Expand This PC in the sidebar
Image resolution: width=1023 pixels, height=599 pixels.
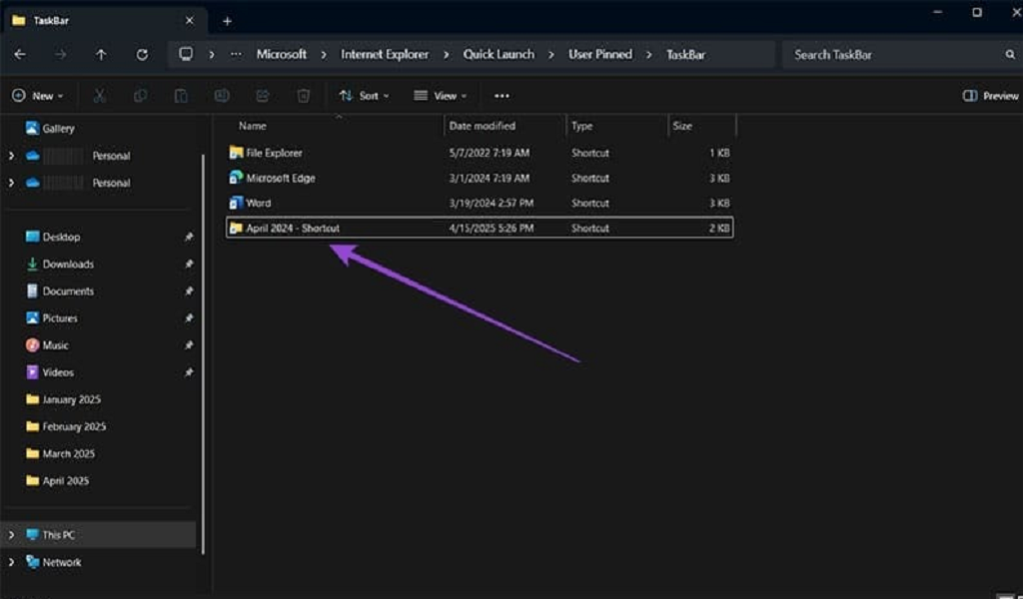tap(11, 534)
